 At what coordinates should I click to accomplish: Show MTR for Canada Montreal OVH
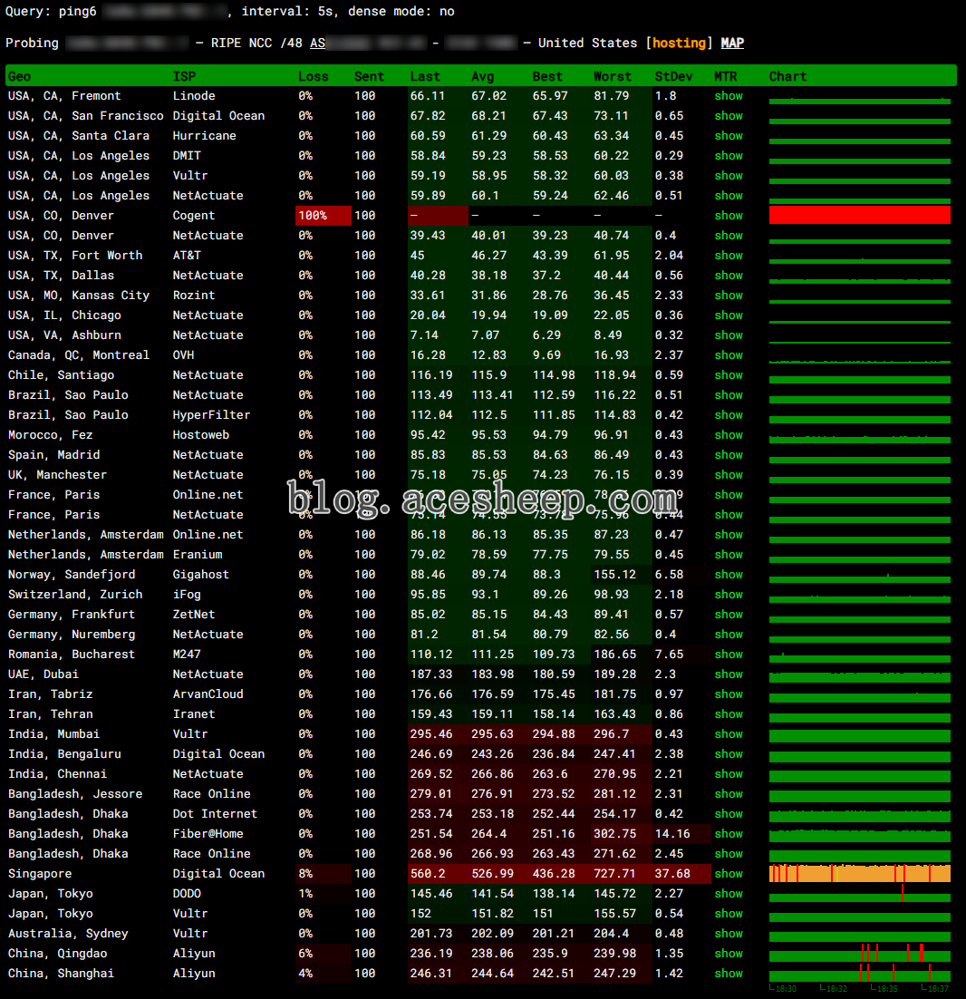coord(728,355)
